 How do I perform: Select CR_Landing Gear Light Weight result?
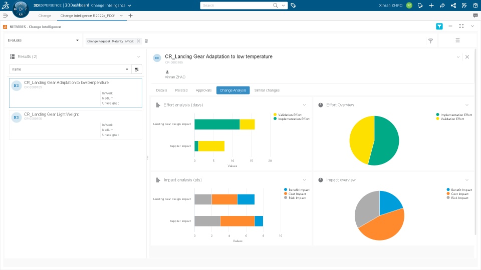click(76, 124)
